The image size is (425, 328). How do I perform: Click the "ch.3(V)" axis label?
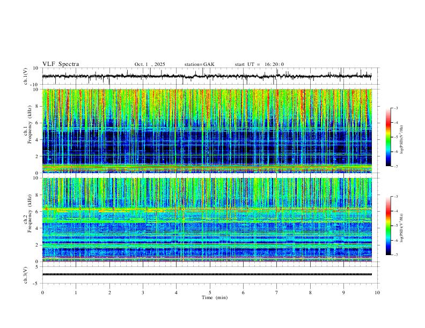pyautogui.click(x=26, y=275)
